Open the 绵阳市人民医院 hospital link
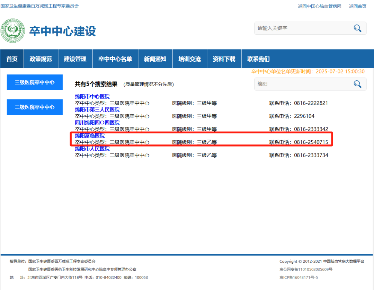The height and width of the screenshot is (290, 374). [92, 148]
